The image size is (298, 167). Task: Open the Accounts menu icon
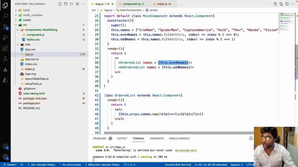point(5,146)
